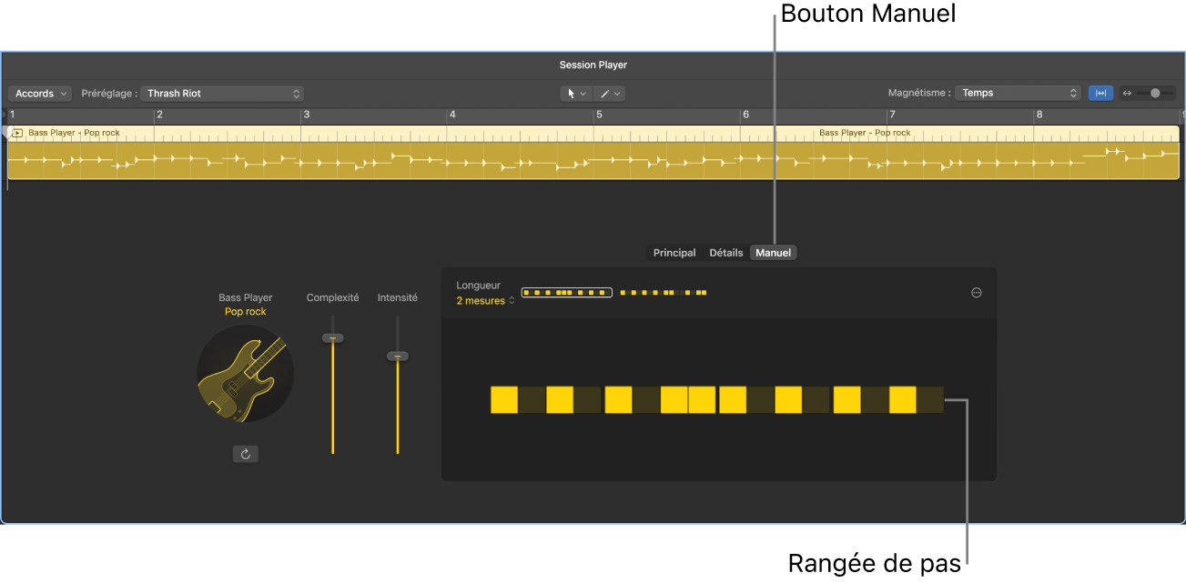Click the horizontal zoom arrows icon
Screen dimensions: 1186x583
[x=1127, y=93]
